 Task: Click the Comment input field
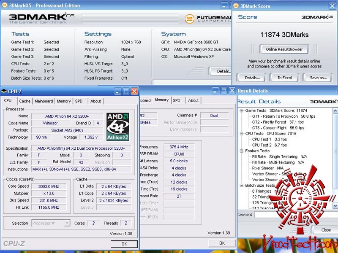click(x=296, y=215)
